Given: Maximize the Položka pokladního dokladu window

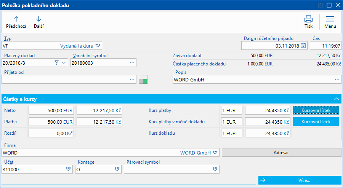Looking at the screenshot, I should point(329,5).
